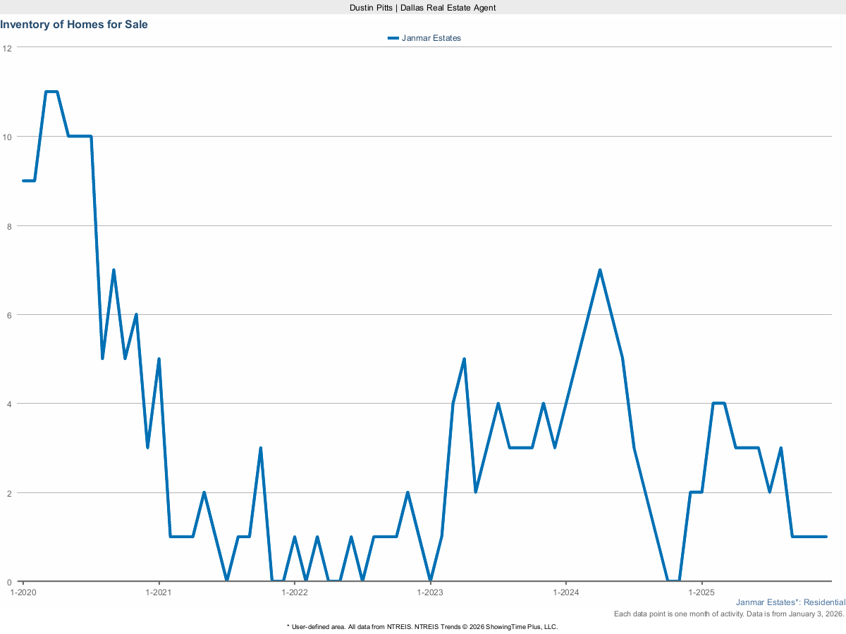Click the Janmar Estates legend marker

(393, 38)
